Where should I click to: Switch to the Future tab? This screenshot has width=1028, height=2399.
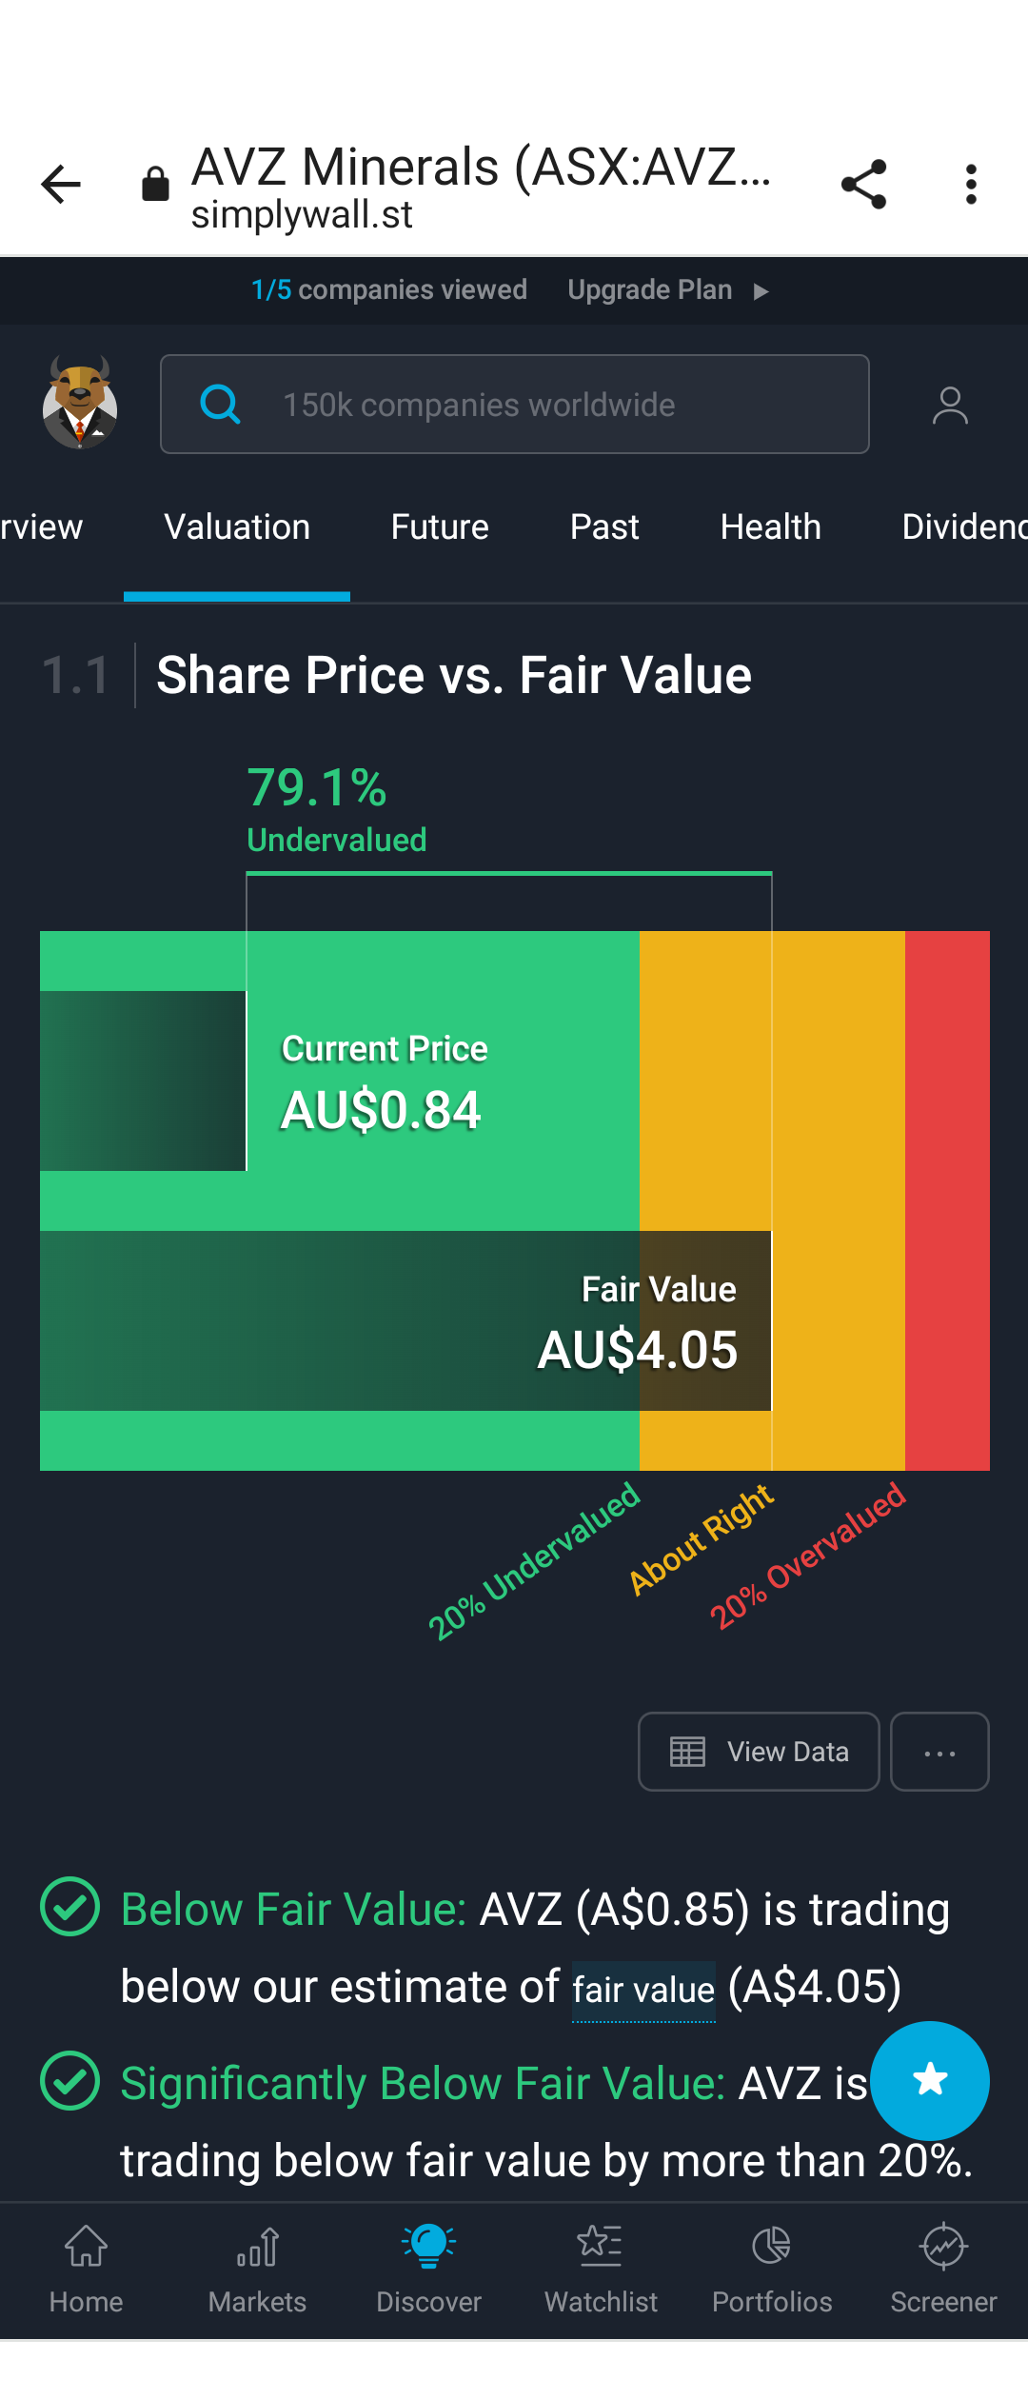(440, 526)
